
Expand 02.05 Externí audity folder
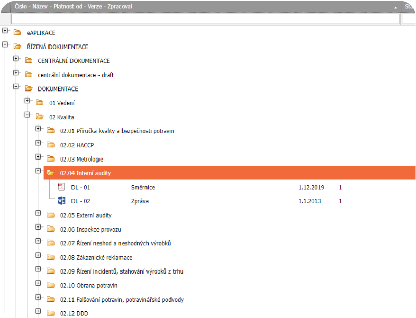(38, 214)
